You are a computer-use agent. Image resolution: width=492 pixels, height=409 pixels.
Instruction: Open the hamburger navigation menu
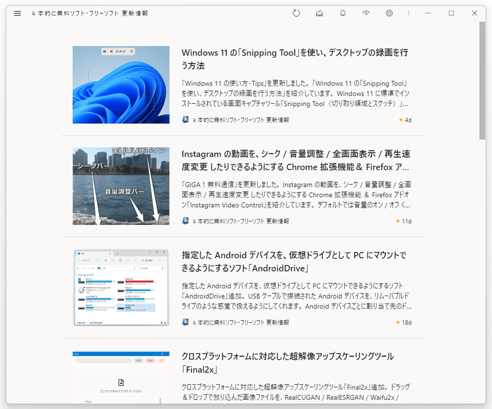(x=18, y=13)
